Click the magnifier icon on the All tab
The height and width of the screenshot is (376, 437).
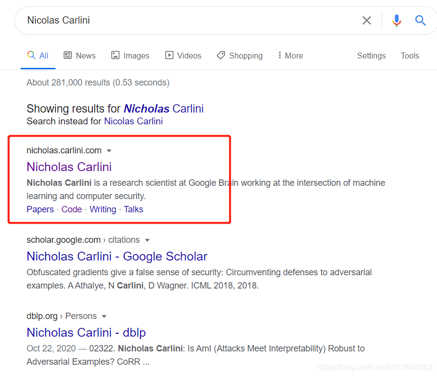click(x=31, y=55)
